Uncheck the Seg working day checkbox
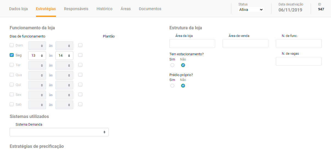The height and width of the screenshot is (150, 331). click(12, 55)
